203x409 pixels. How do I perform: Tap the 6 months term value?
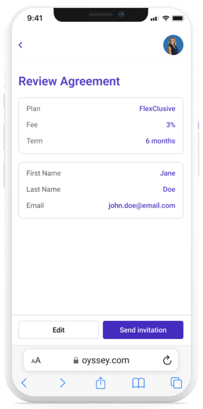pos(160,141)
